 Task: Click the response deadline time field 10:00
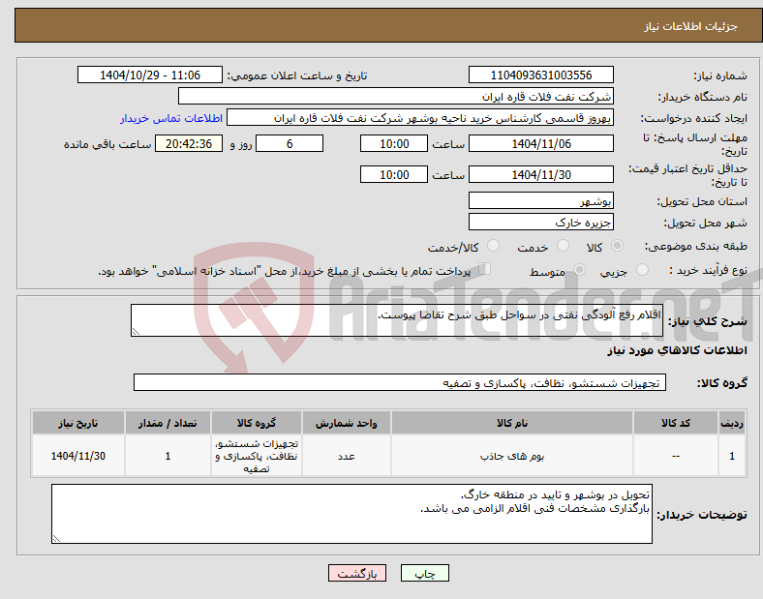click(x=394, y=144)
